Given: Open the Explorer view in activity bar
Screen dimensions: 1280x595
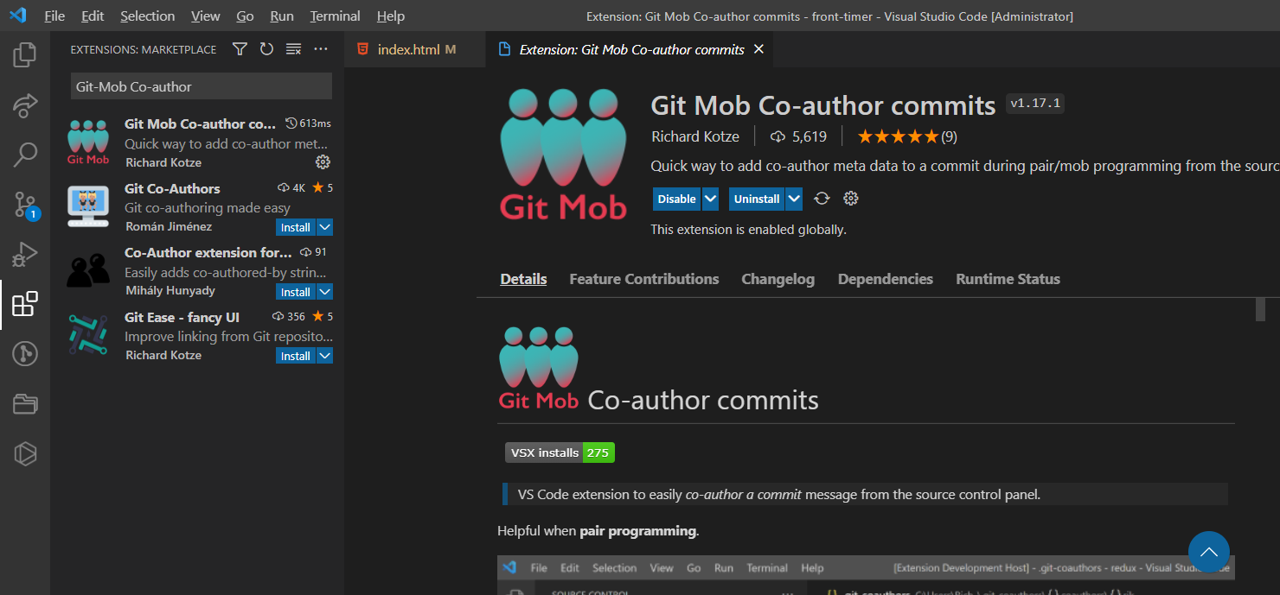Looking at the screenshot, I should 25,55.
